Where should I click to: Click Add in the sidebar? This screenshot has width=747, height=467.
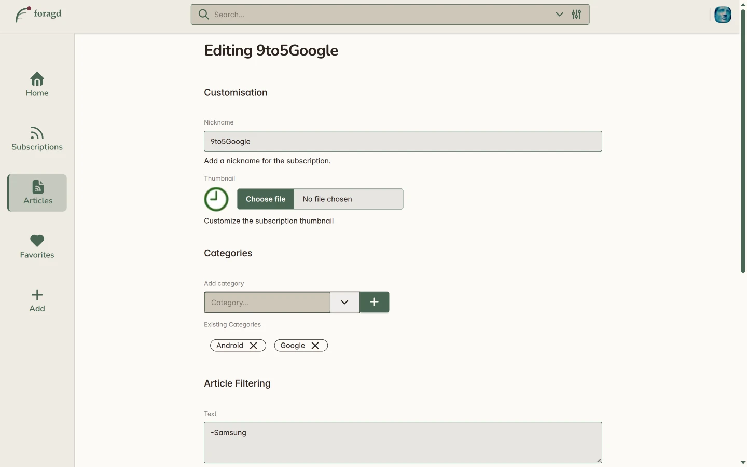(x=37, y=300)
